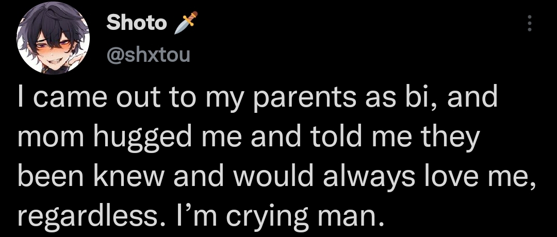Image resolution: width=557 pixels, height=237 pixels.
Task: Click the dagger emoji beside Shoto
Action: click(x=186, y=23)
